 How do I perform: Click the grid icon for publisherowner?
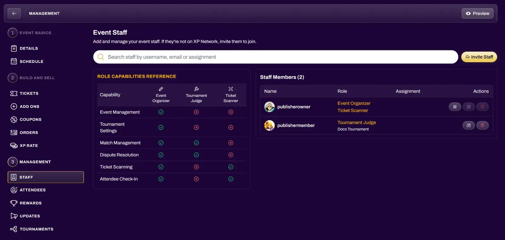455,107
